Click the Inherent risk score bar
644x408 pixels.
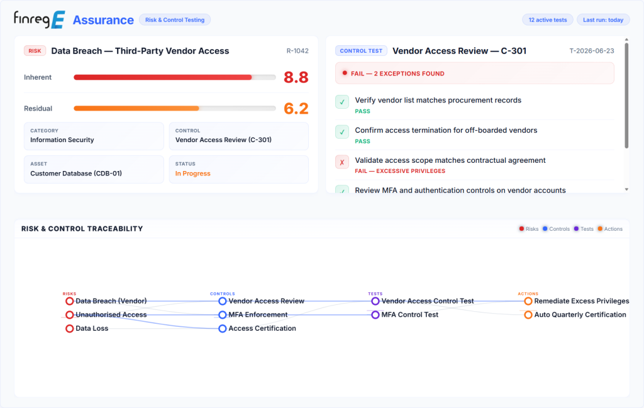pos(175,77)
